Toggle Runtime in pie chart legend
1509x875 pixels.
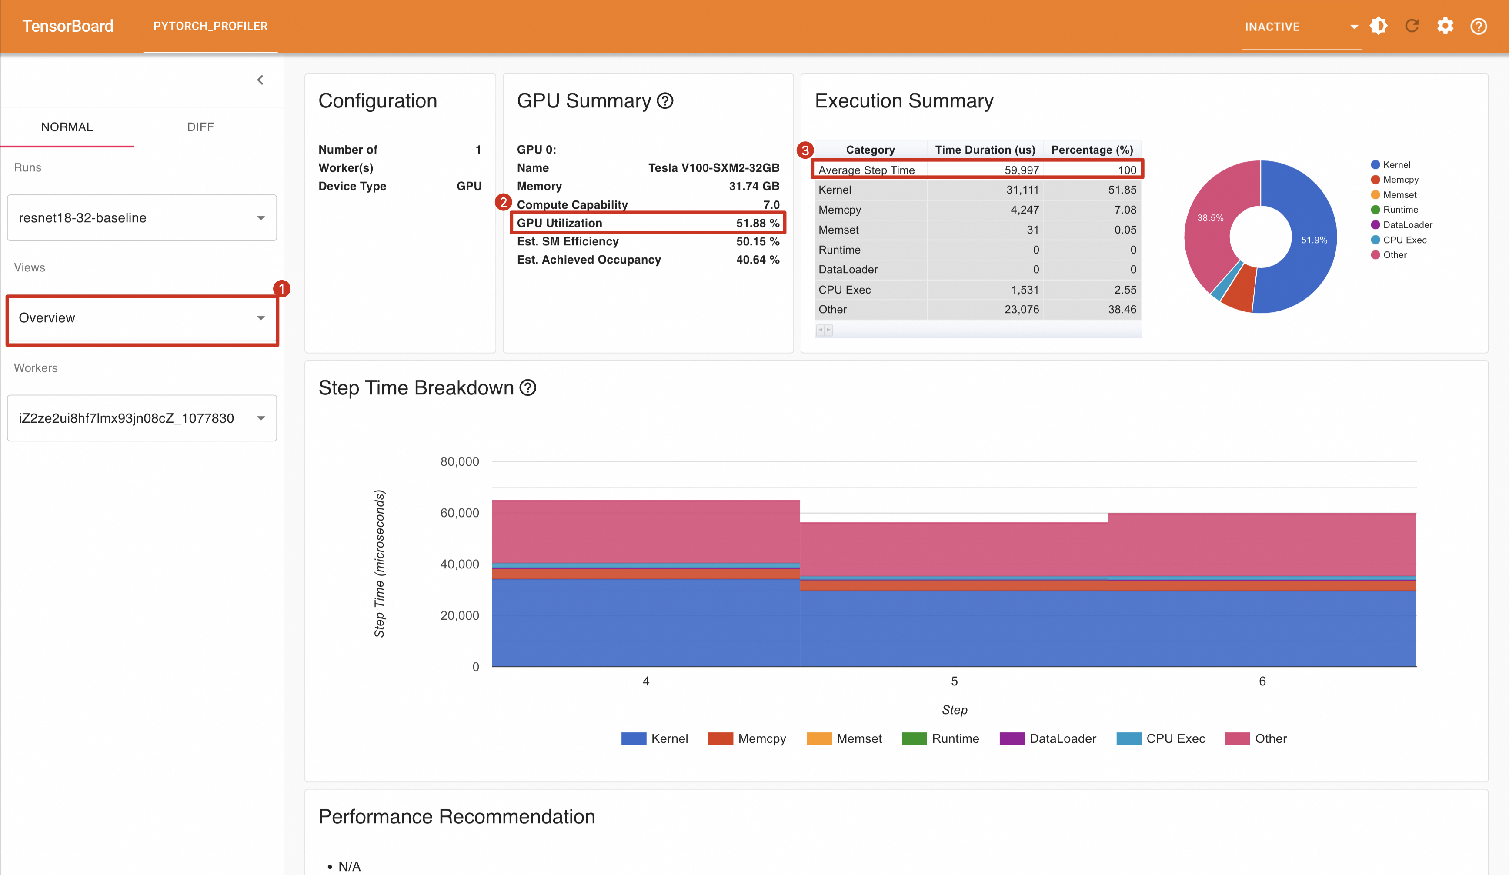(x=1395, y=210)
